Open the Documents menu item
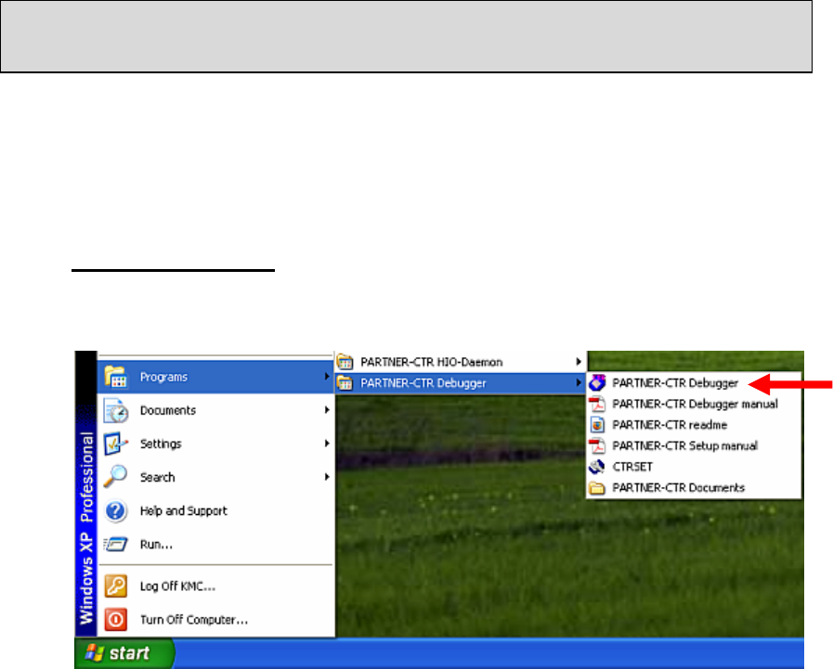Image resolution: width=833 pixels, height=669 pixels. coord(215,410)
